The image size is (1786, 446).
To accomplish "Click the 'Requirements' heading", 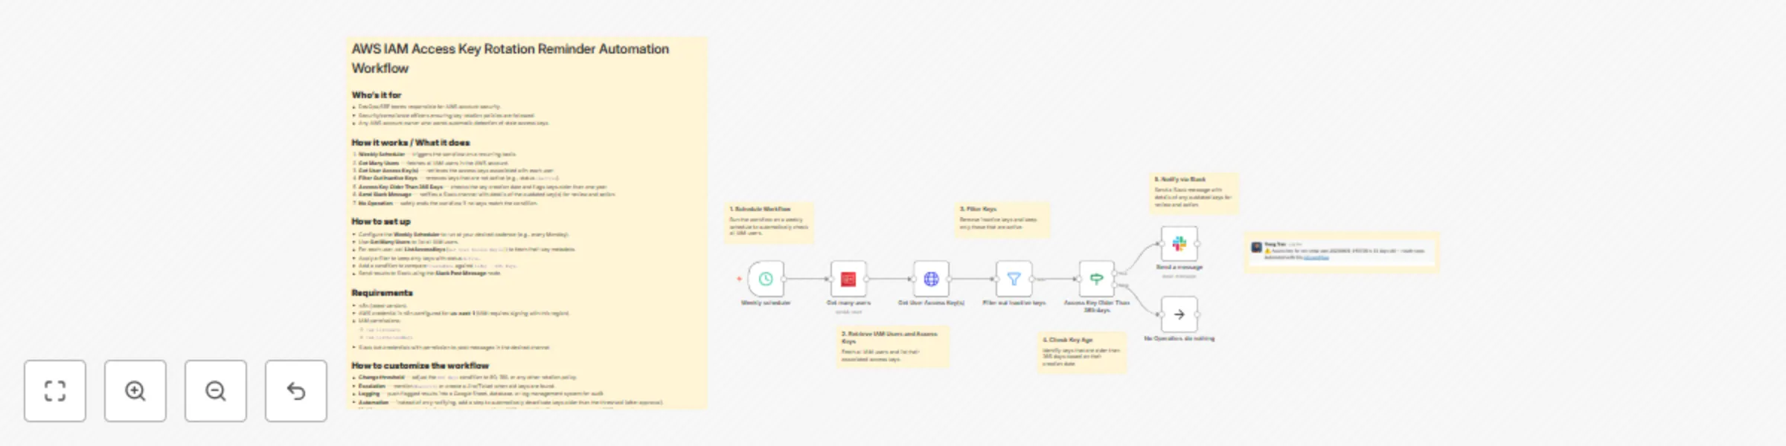I will pos(382,293).
